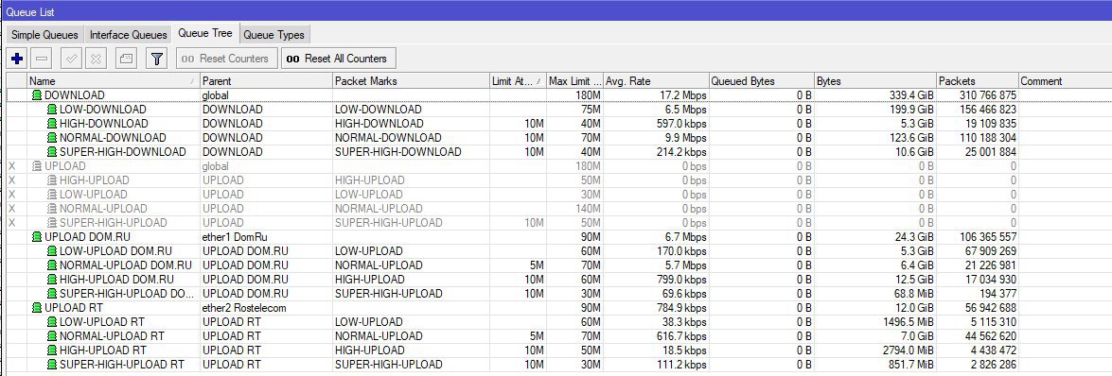Click the UPLOAD RT queue icon
Screen dimensions: 1112x376
tap(37, 307)
